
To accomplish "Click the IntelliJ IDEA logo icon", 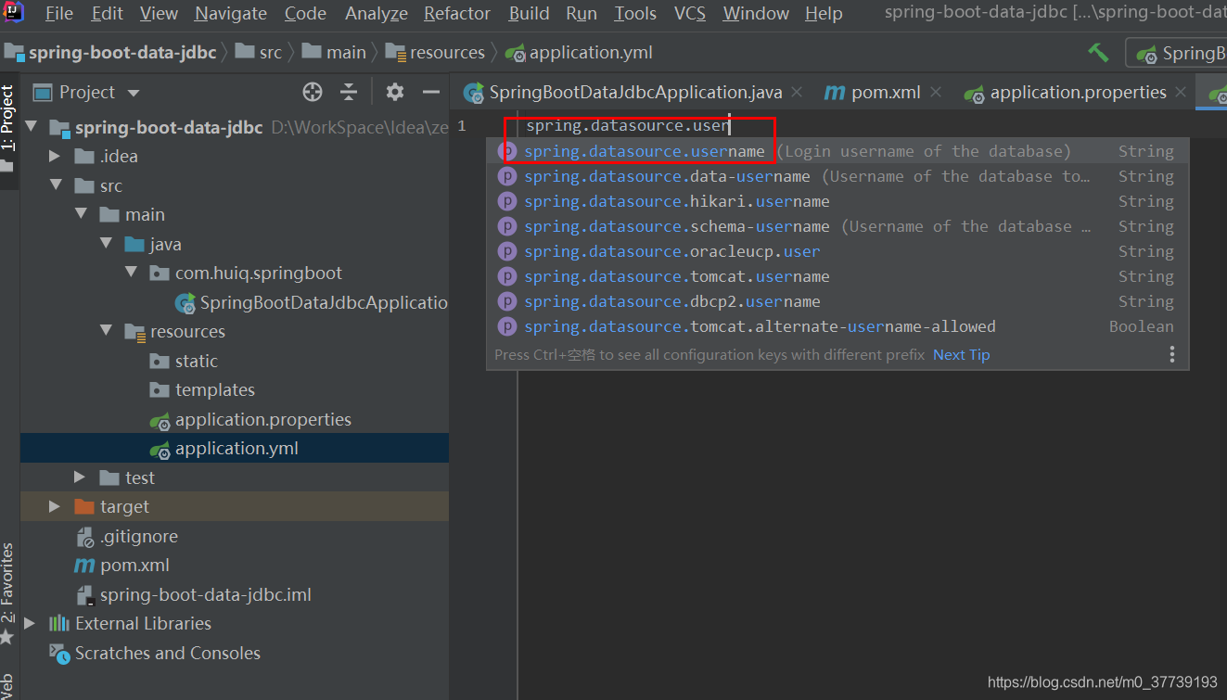I will coord(13,12).
